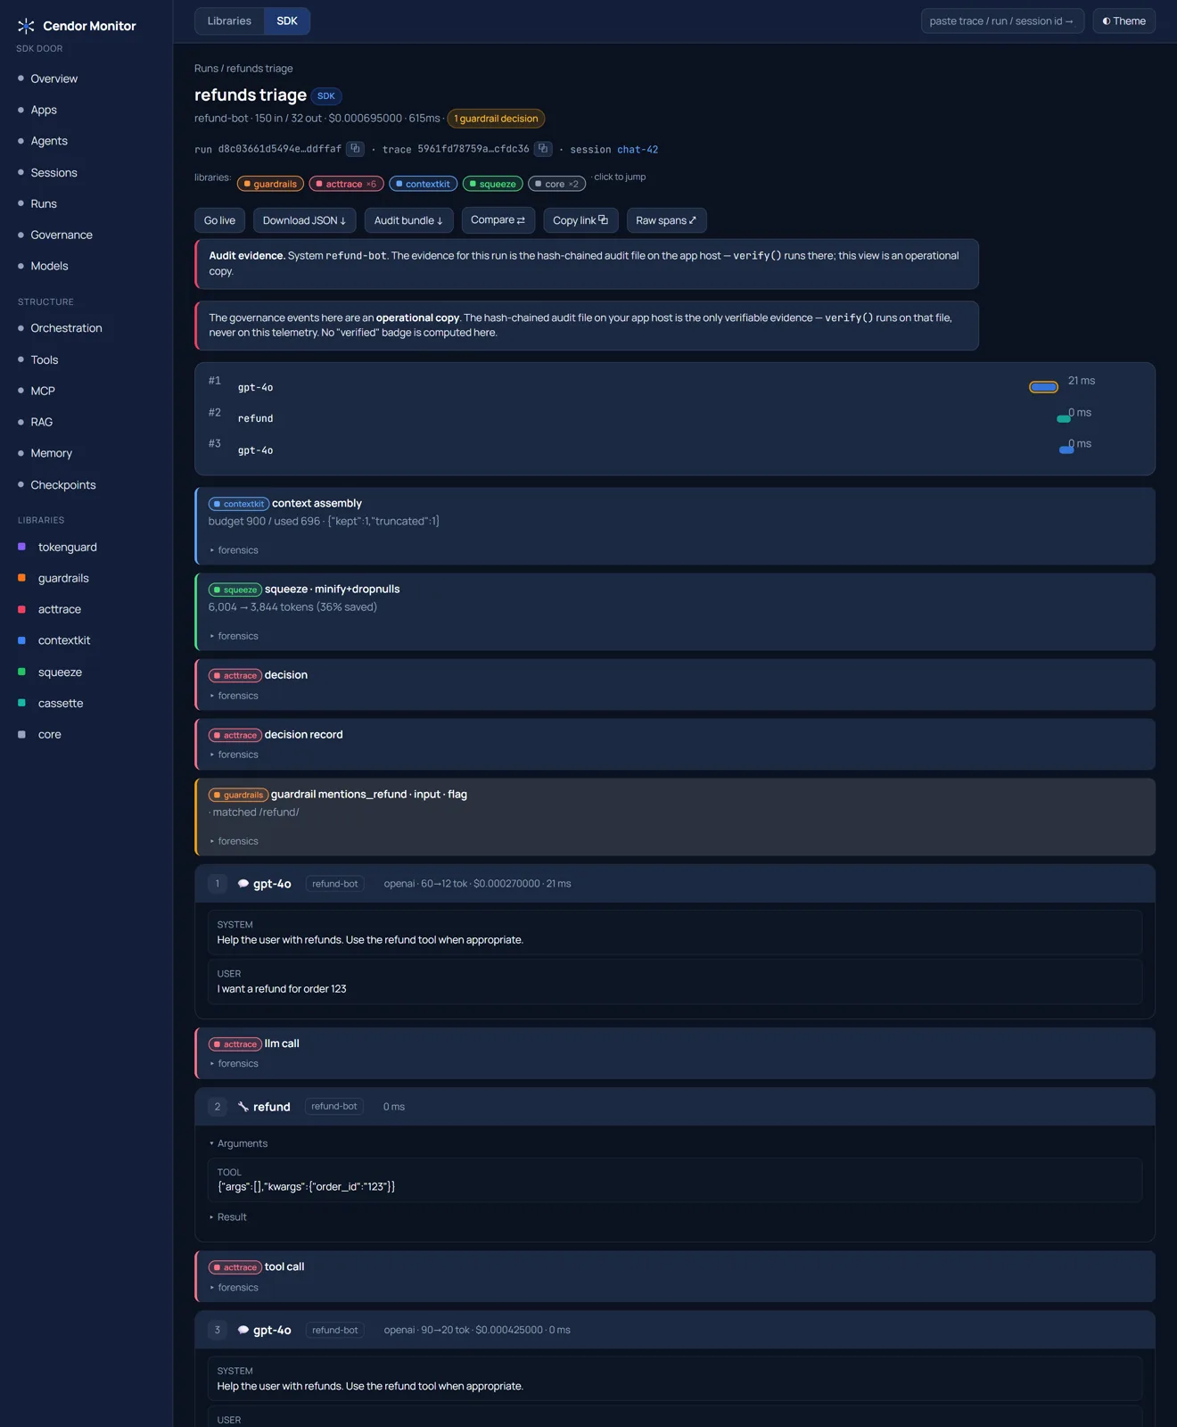Click the contextkit blue library square
Screen dimensions: 1177x1427
21,640
